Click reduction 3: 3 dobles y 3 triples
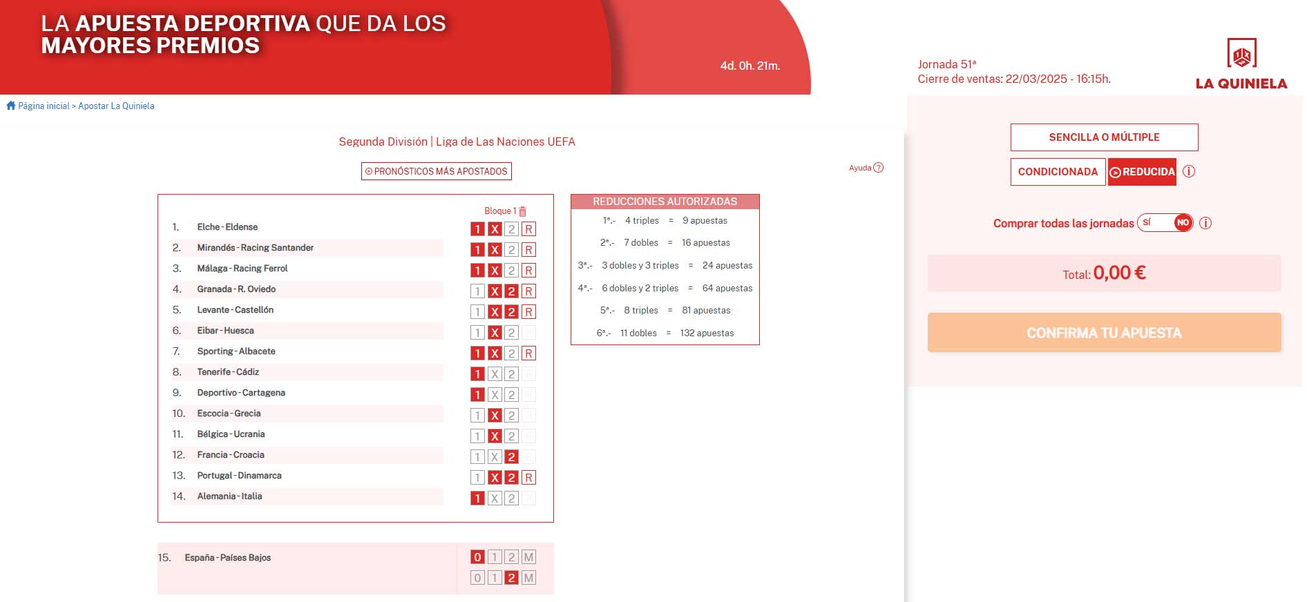This screenshot has width=1307, height=602. tap(665, 266)
